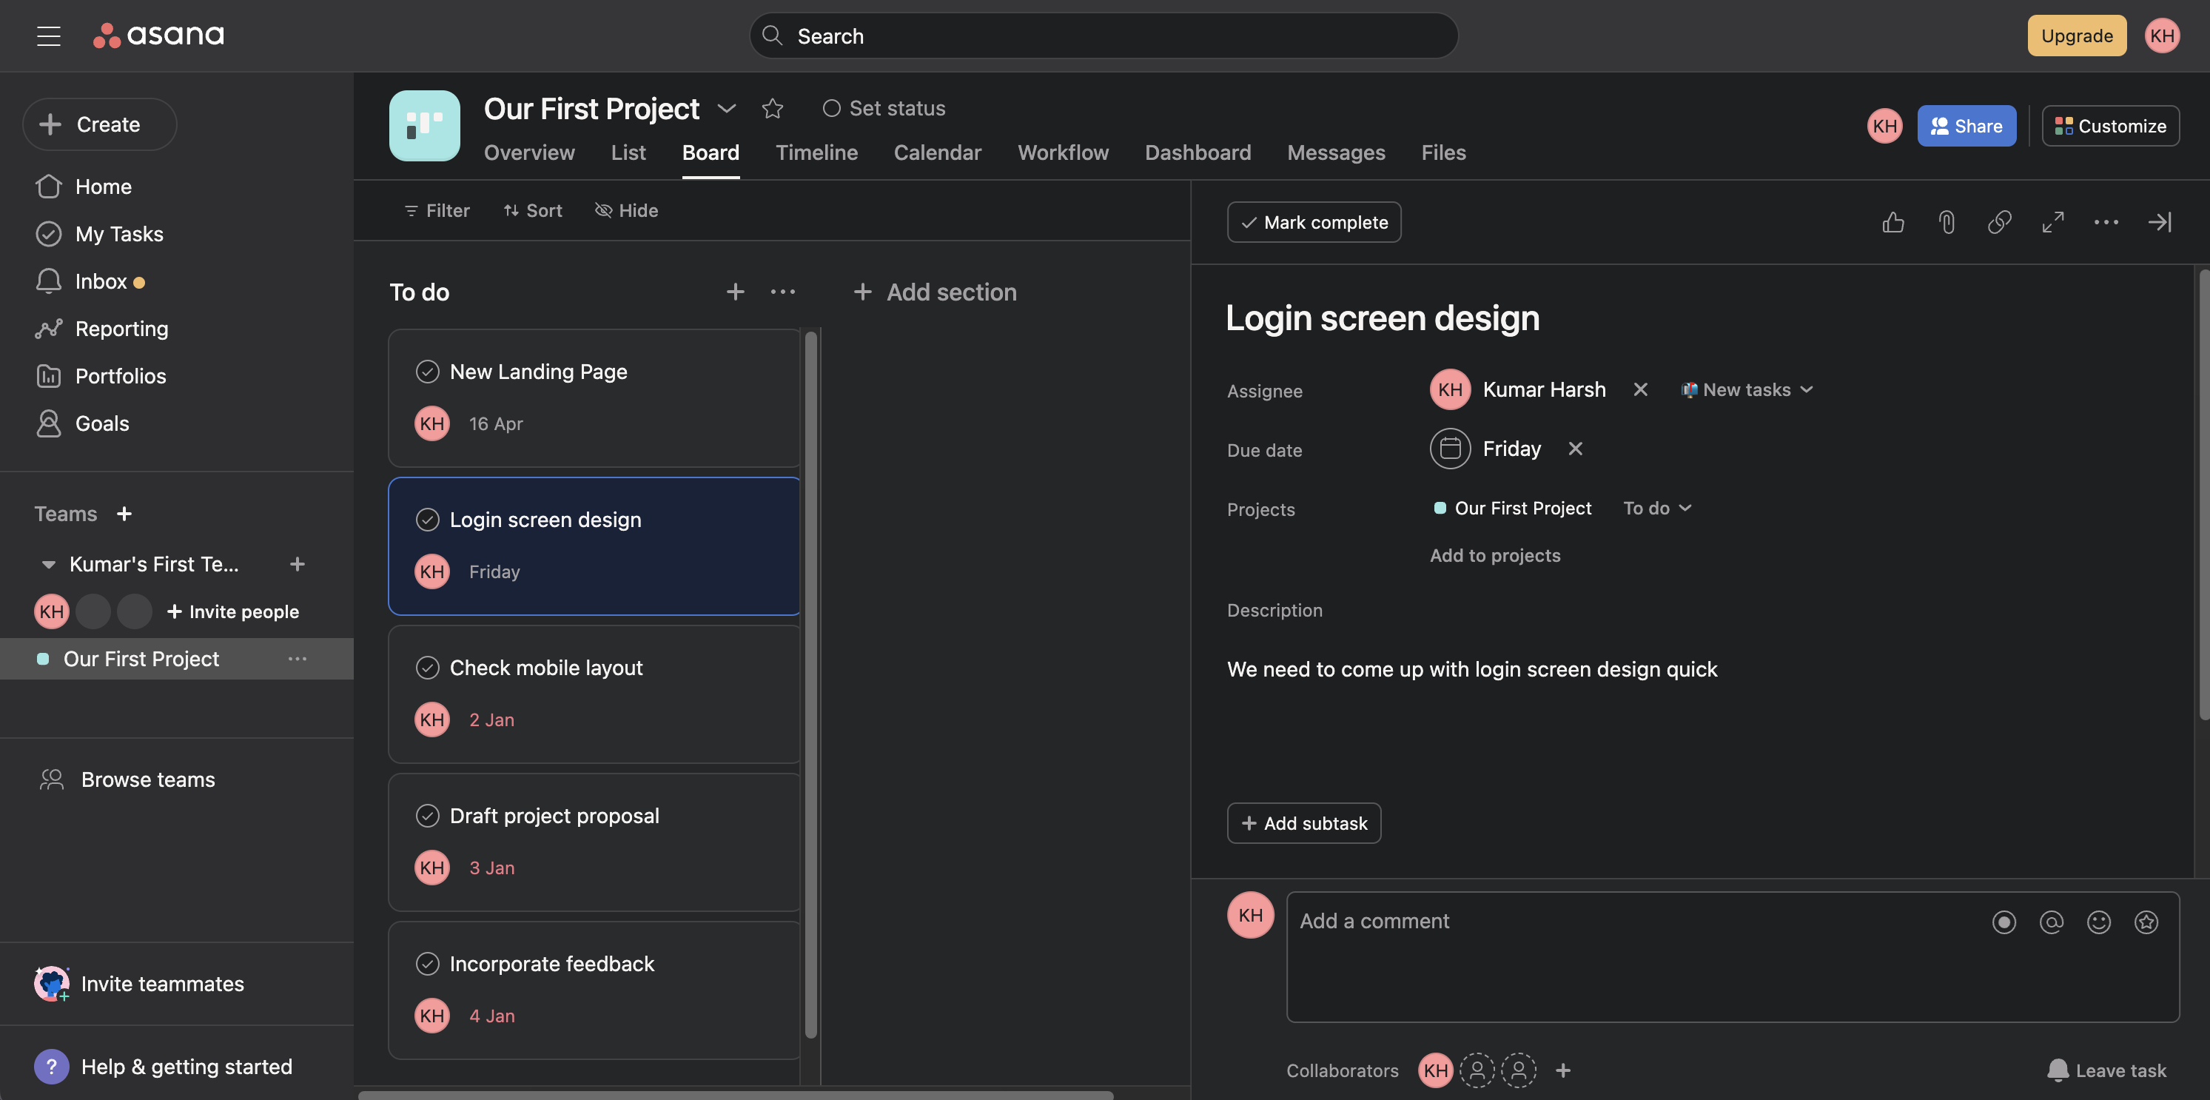Switch to the Overview tab
2210x1100 pixels.
click(529, 152)
